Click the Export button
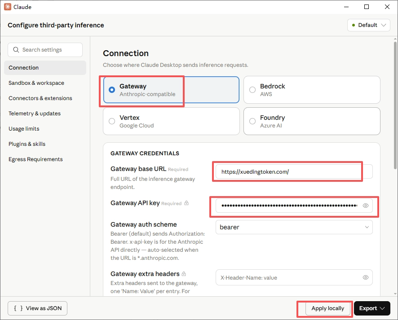 tap(372, 308)
